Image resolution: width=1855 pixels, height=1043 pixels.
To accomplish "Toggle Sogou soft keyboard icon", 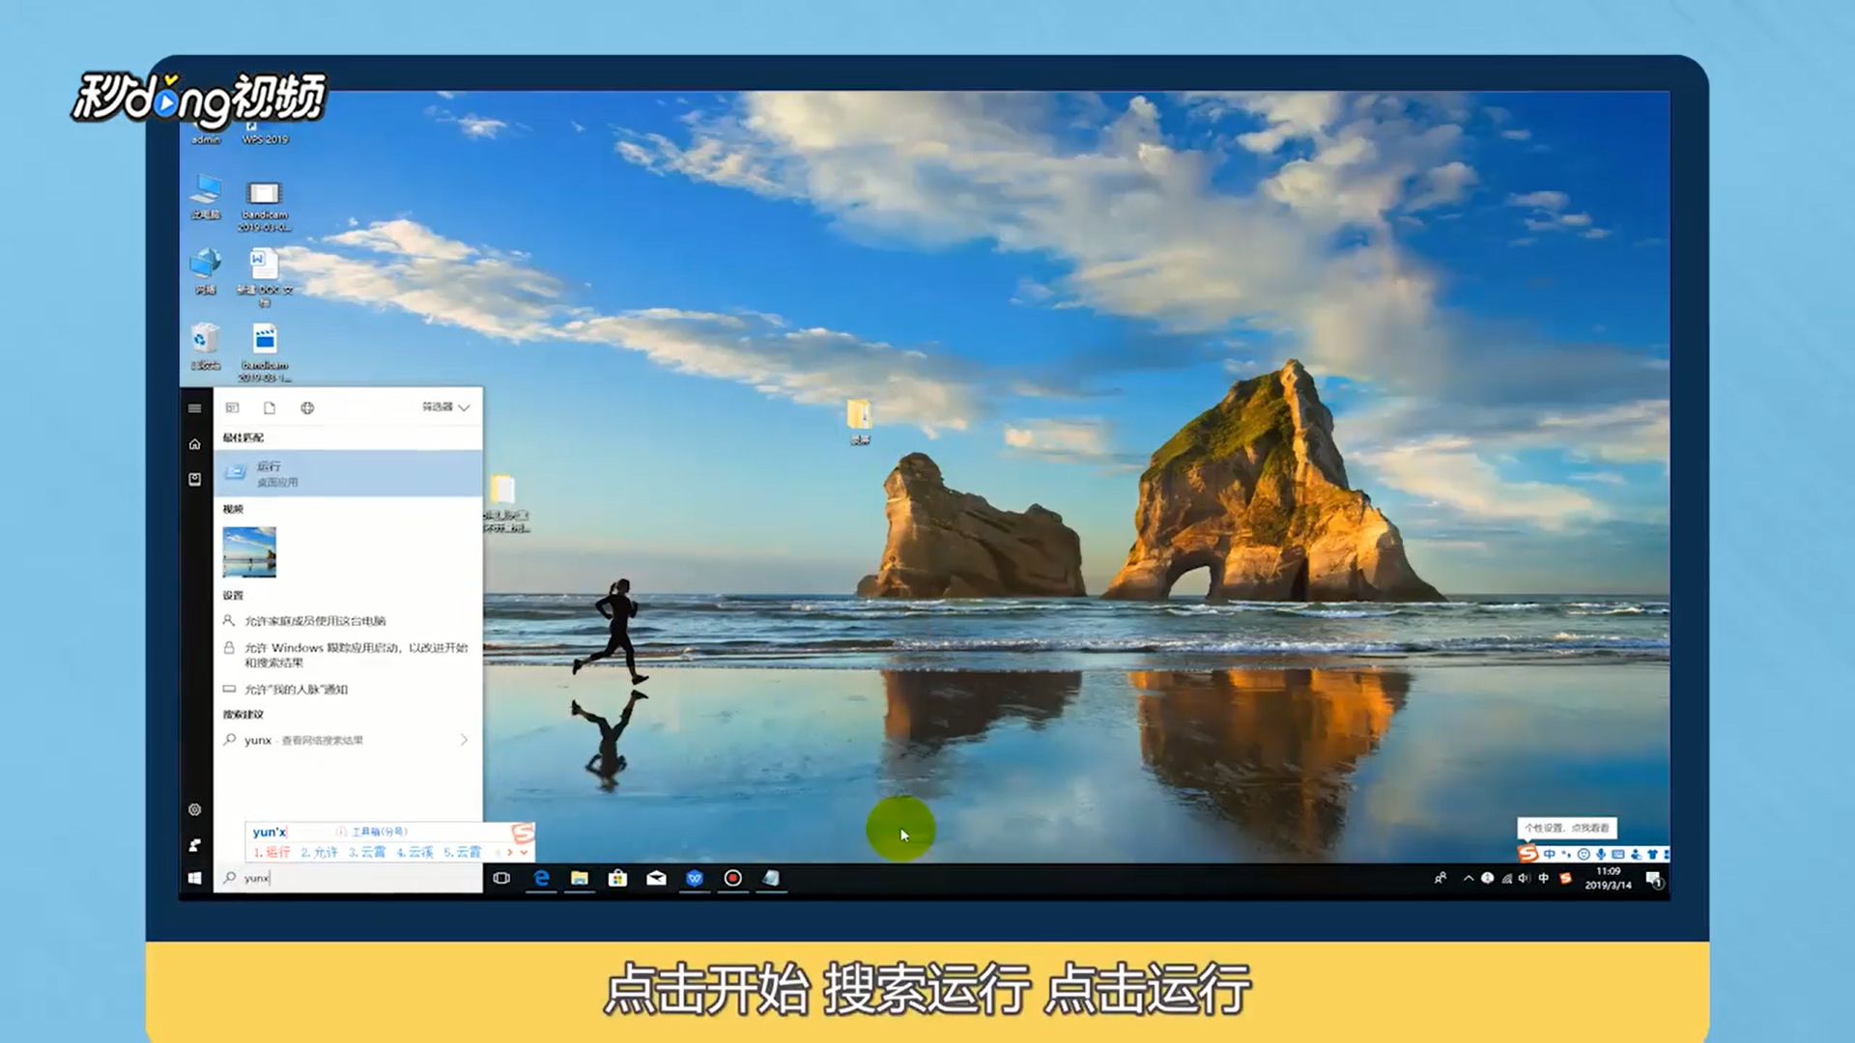I will click(x=1618, y=854).
